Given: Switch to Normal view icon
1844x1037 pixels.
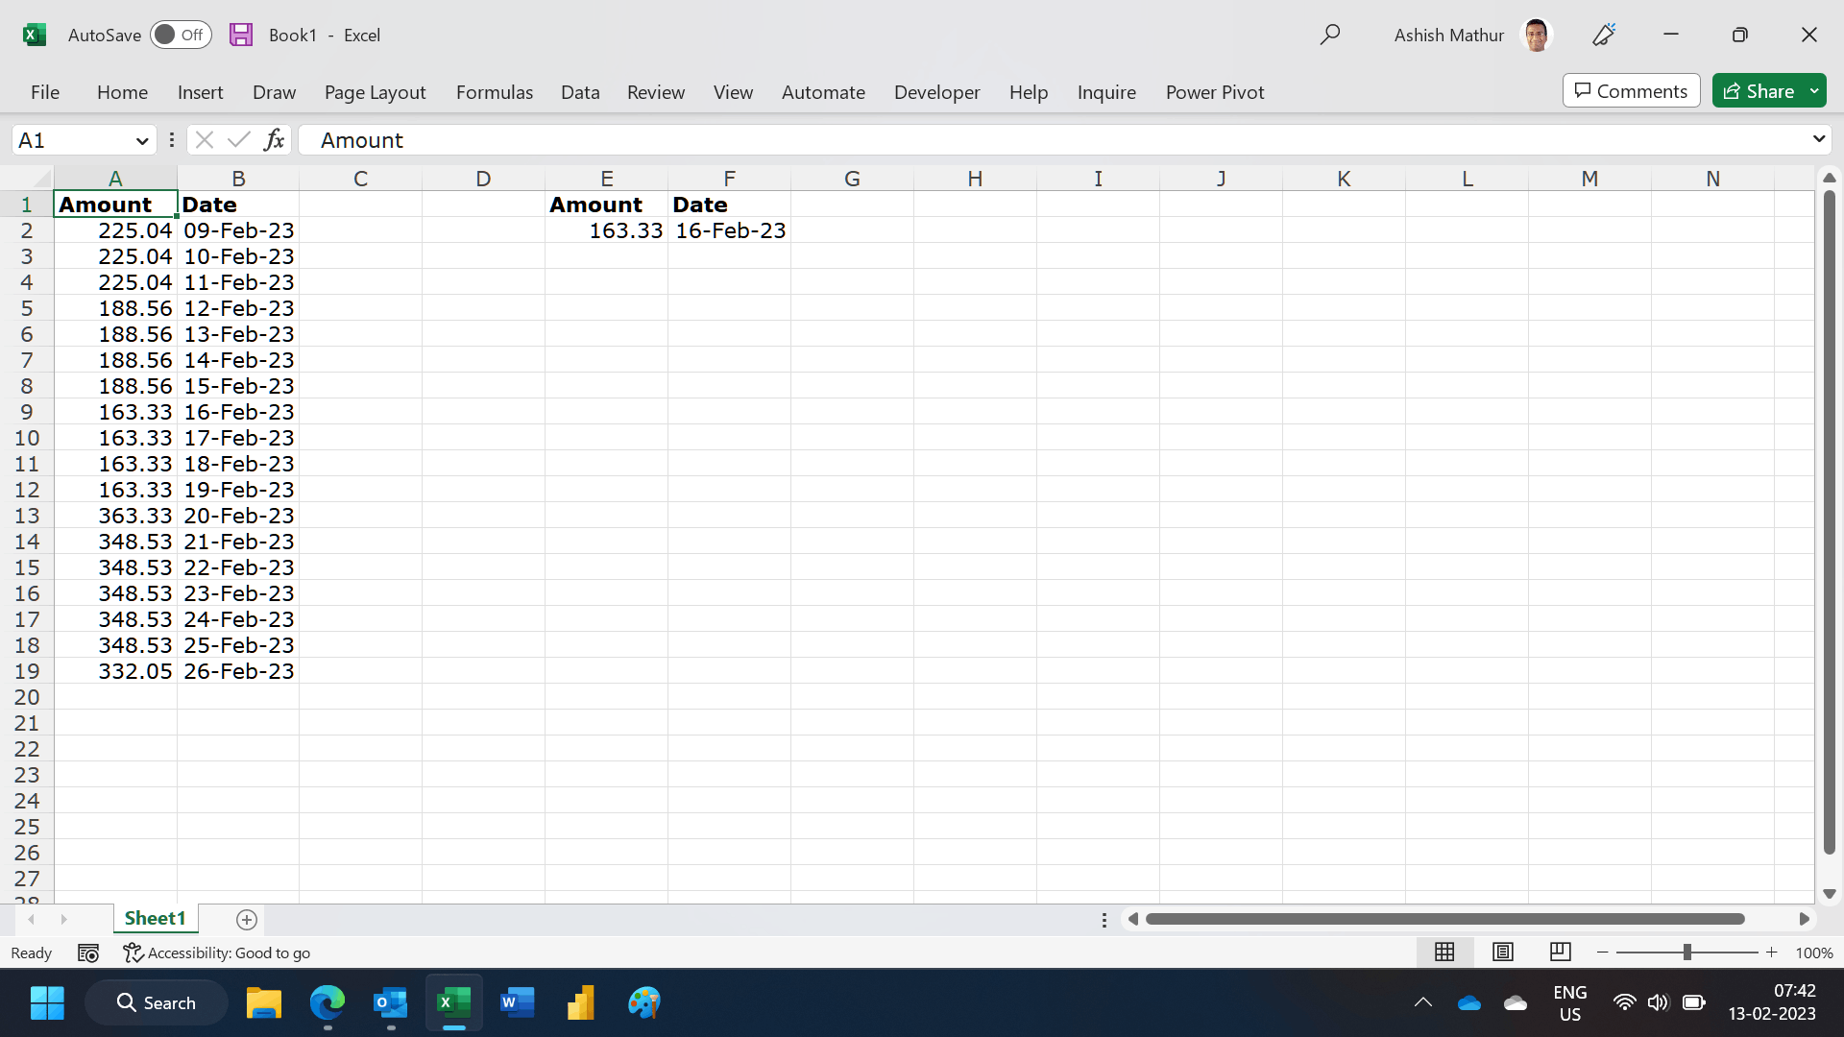Looking at the screenshot, I should coord(1444,953).
